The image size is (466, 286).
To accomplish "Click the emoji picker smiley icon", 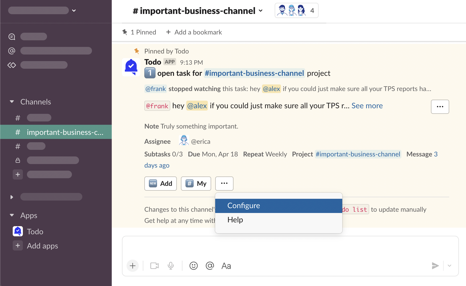I will [193, 266].
